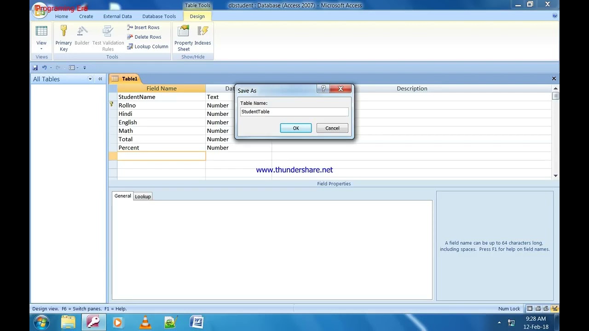Image resolution: width=589 pixels, height=331 pixels.
Task: Select the StudentName field name cell
Action: [x=162, y=97]
